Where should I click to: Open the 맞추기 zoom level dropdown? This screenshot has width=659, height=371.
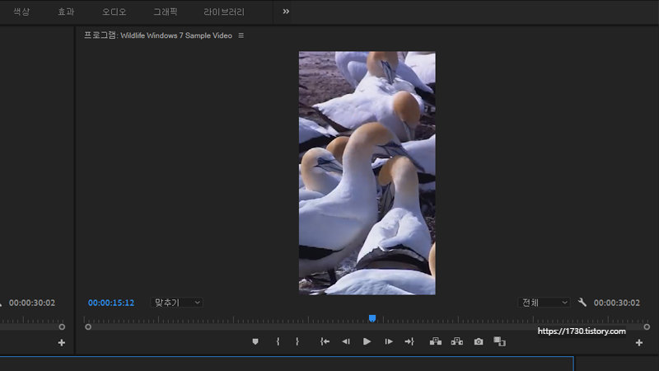point(176,303)
